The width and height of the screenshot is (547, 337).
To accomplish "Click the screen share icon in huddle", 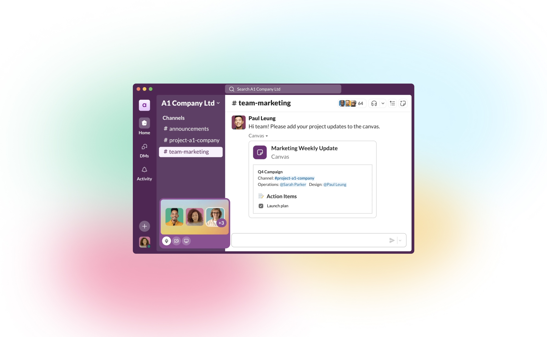I will click(x=186, y=241).
